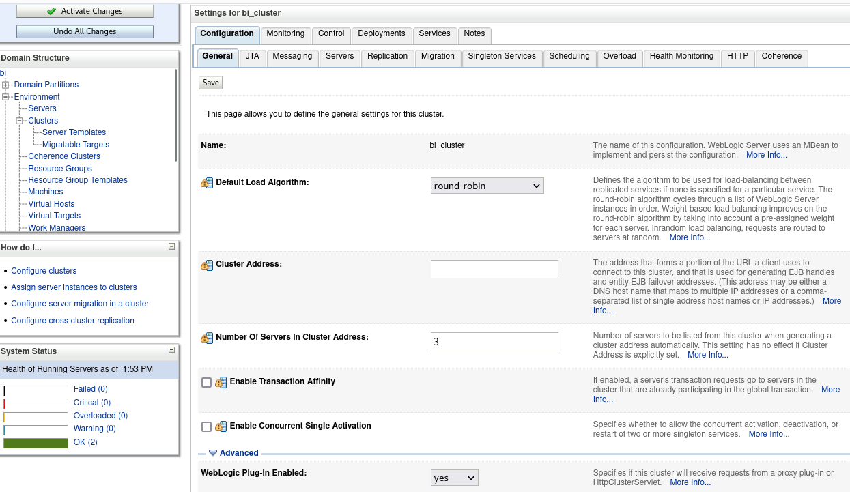
Task: Expand the Domain Partitions tree node
Action: 5,85
